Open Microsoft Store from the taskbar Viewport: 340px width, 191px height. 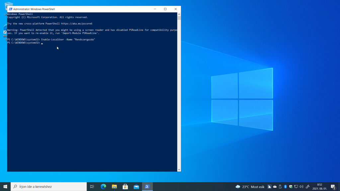pyautogui.click(x=125, y=186)
